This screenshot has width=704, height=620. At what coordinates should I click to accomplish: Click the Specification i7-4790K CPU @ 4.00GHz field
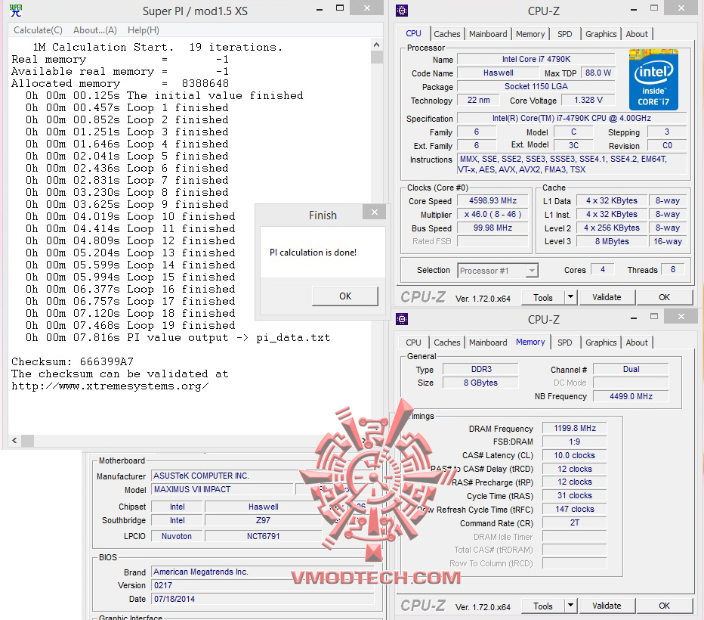click(572, 118)
